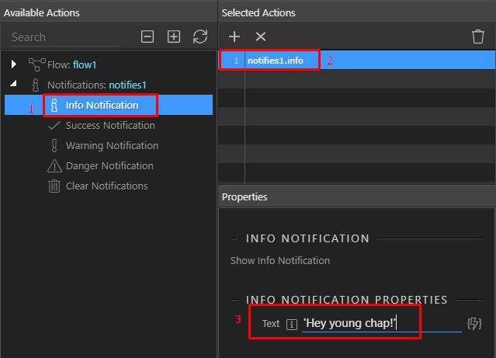Click the Available Actions panel header

109,12
